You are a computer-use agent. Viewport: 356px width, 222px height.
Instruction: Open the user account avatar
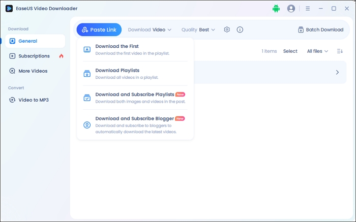[x=291, y=9]
